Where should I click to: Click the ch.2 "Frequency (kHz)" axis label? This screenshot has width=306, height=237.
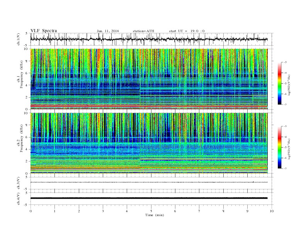tap(22, 138)
